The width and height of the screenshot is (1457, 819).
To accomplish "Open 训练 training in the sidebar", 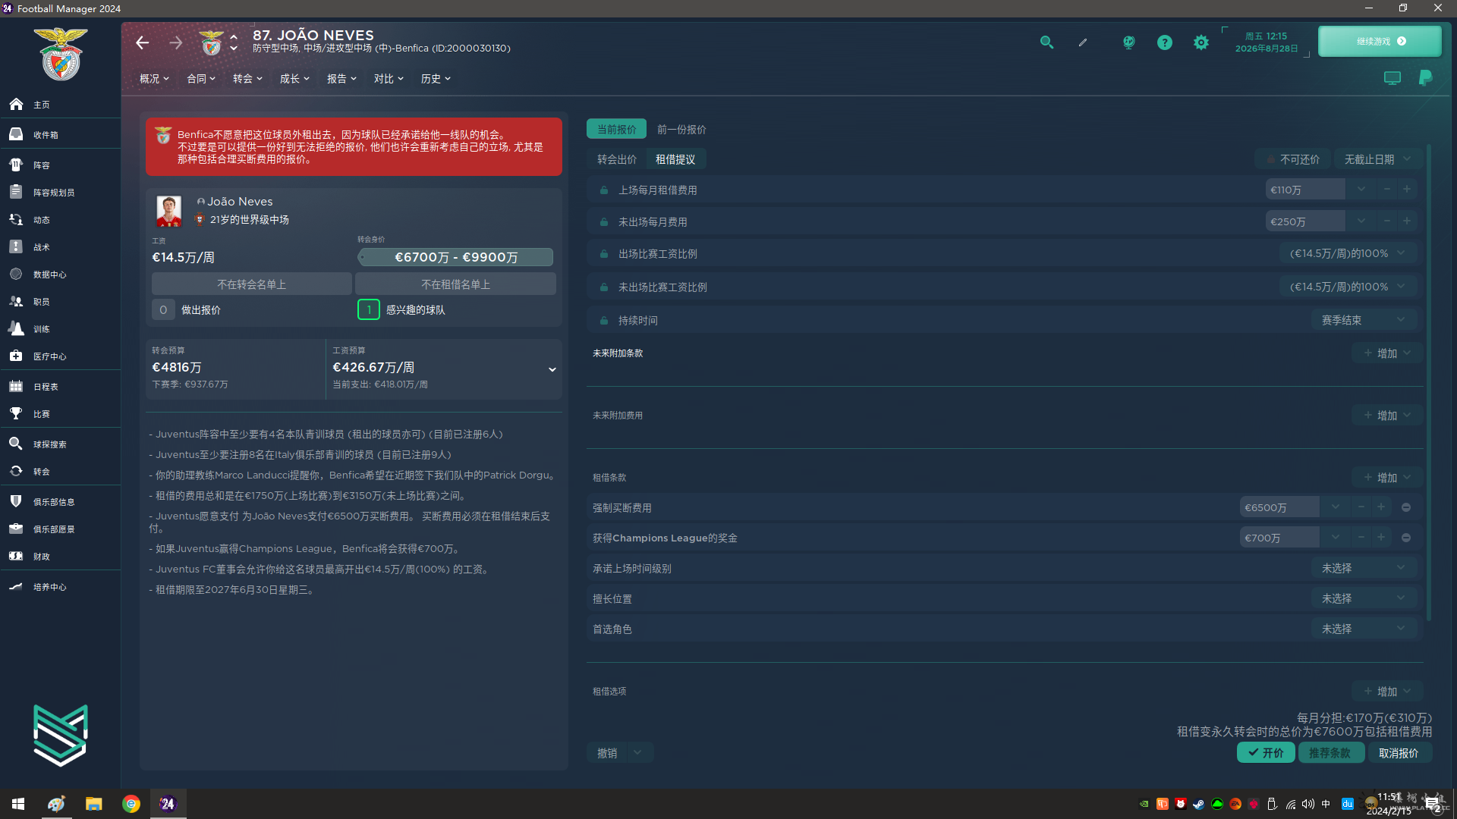I will point(60,329).
